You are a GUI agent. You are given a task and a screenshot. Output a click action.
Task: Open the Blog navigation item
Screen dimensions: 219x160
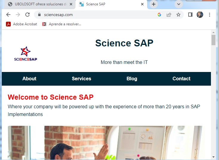[x=132, y=79]
